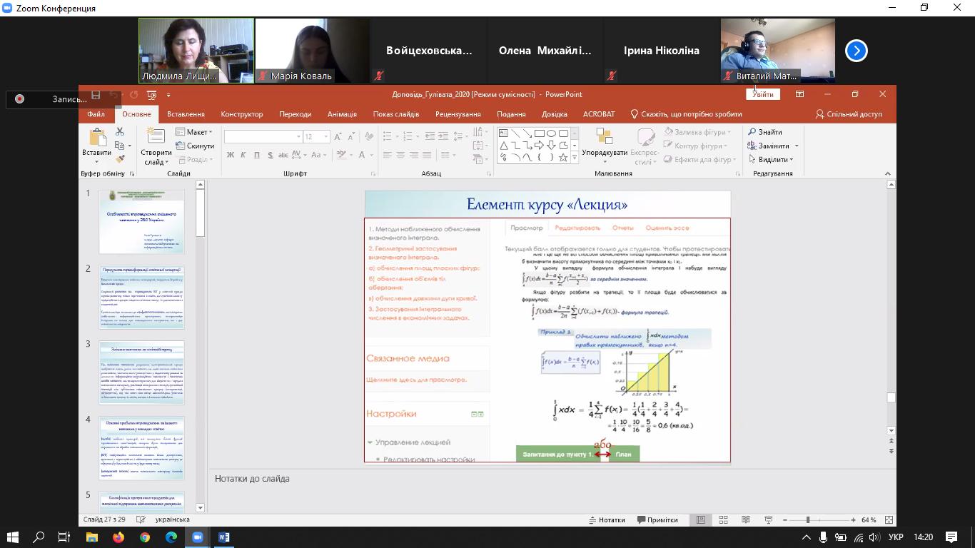The width and height of the screenshot is (975, 548).
Task: Switch to Slide Sorter view
Action: pyautogui.click(x=723, y=520)
